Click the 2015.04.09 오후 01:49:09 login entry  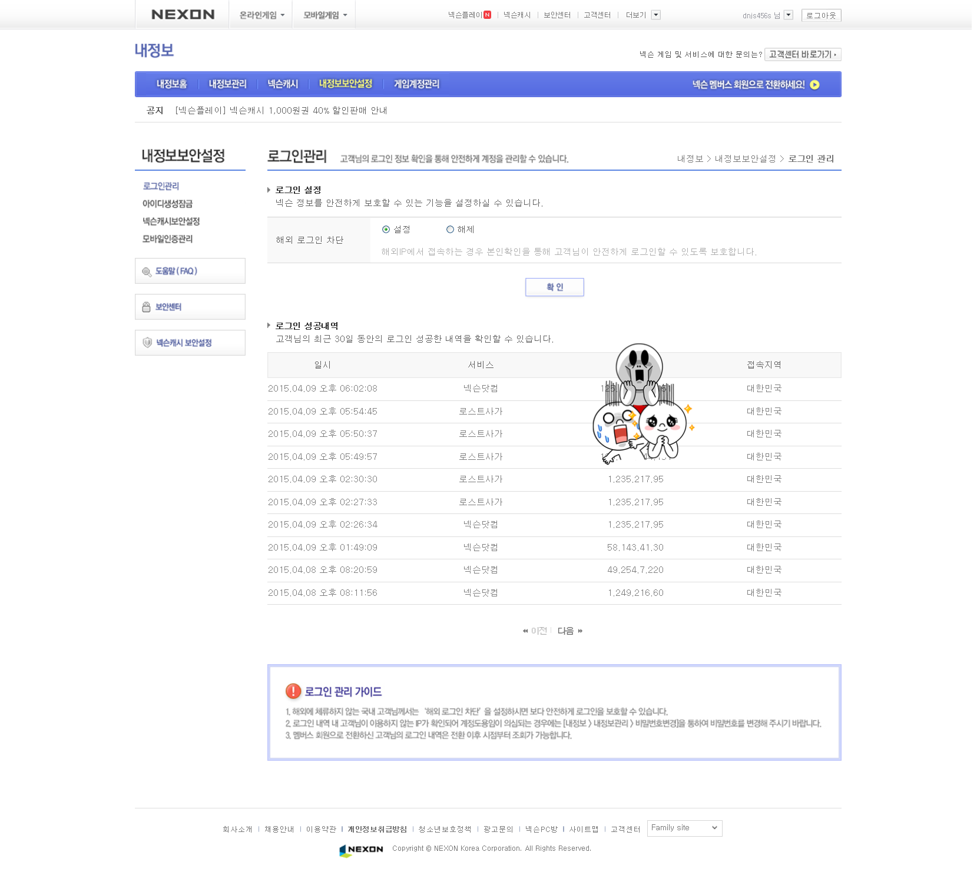(323, 548)
